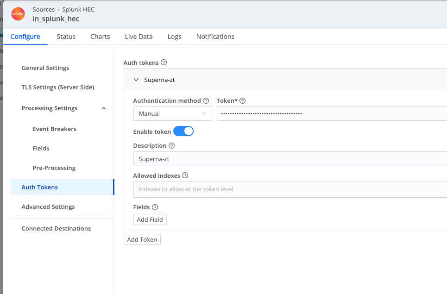The image size is (447, 294).
Task: Open the Authentication method Manual dropdown
Action: point(172,113)
